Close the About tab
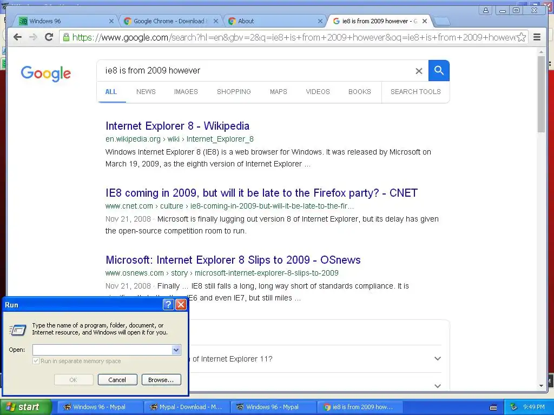This screenshot has height=415, width=554. pos(320,21)
